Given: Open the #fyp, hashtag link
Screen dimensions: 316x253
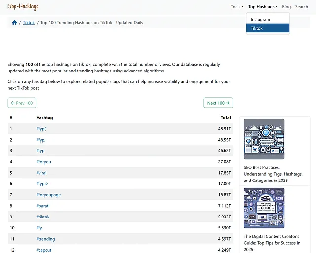Looking at the screenshot, I should tap(41, 140).
